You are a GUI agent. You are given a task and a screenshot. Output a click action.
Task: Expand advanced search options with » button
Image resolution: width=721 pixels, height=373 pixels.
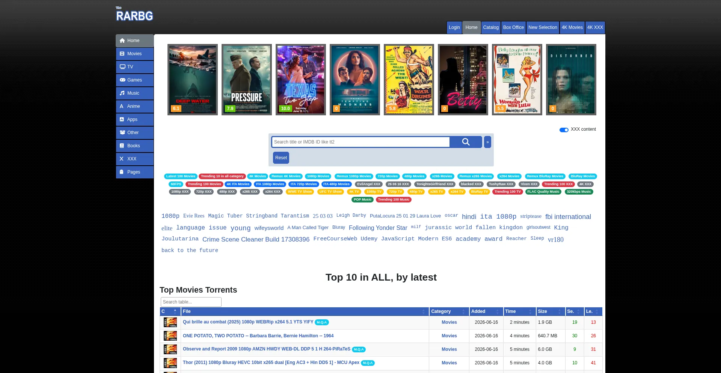[x=487, y=142]
